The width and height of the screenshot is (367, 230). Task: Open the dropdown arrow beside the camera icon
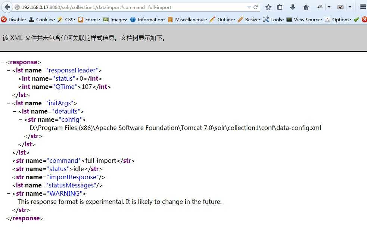point(350,7)
